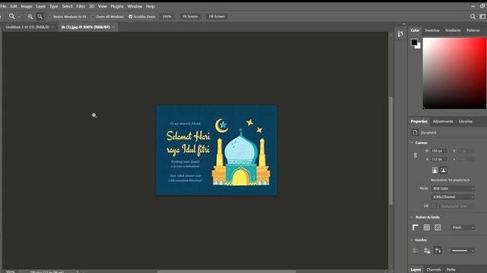Switch to the Paths tab
This screenshot has width=487, height=273.
[x=451, y=270]
